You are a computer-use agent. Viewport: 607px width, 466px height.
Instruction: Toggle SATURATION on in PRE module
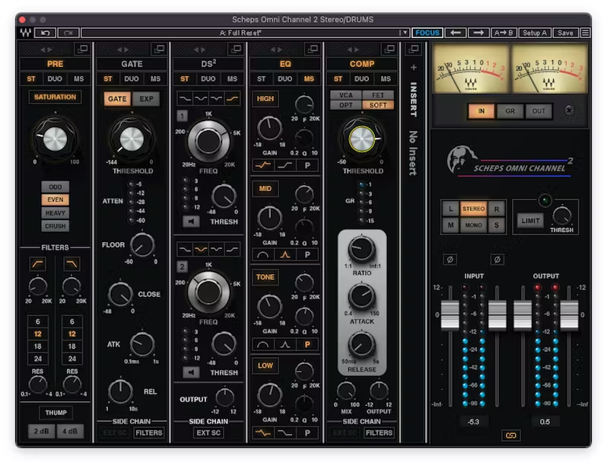click(55, 97)
